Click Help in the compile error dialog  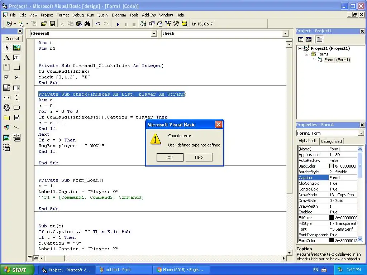point(199,158)
